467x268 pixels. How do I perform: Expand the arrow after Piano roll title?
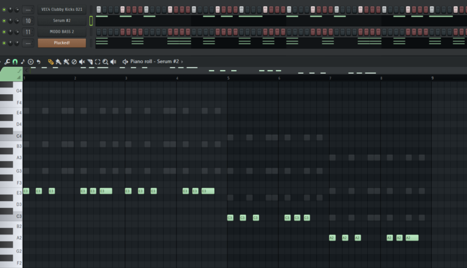point(182,62)
